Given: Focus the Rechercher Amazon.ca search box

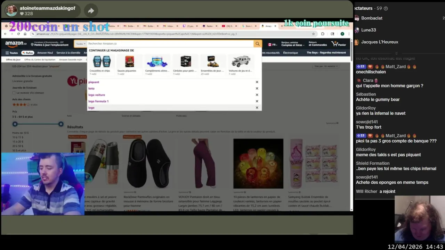Looking at the screenshot, I should point(170,44).
